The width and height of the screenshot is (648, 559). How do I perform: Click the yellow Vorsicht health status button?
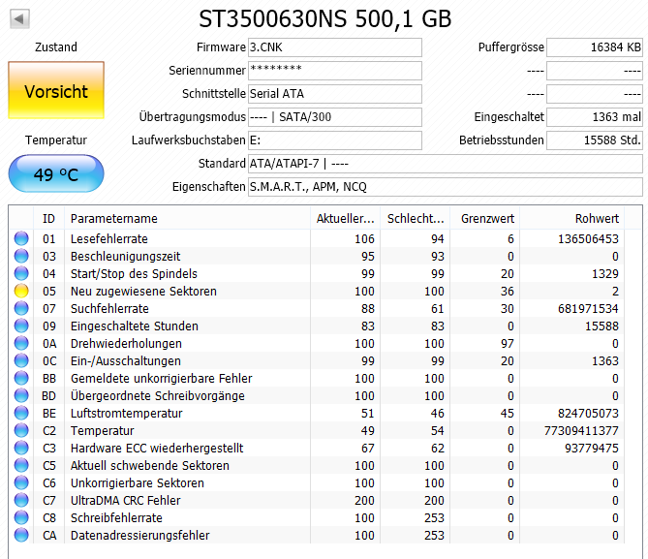click(x=56, y=90)
